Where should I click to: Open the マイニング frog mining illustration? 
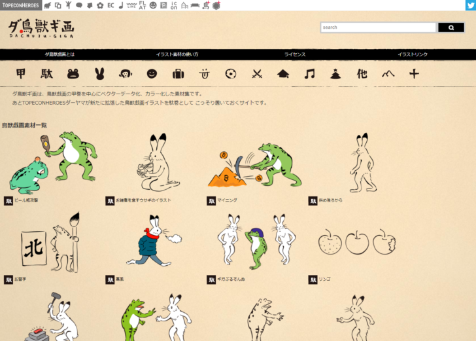point(254,166)
